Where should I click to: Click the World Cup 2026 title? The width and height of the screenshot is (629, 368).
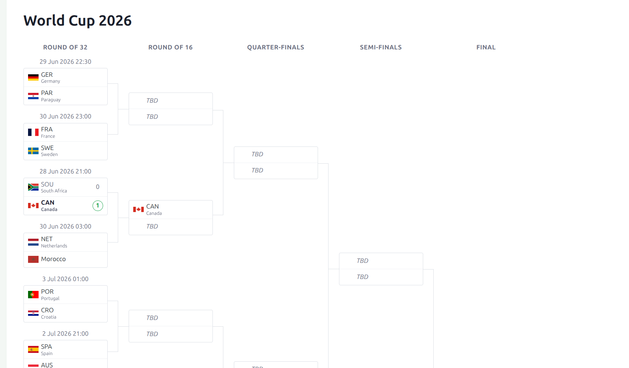click(77, 21)
